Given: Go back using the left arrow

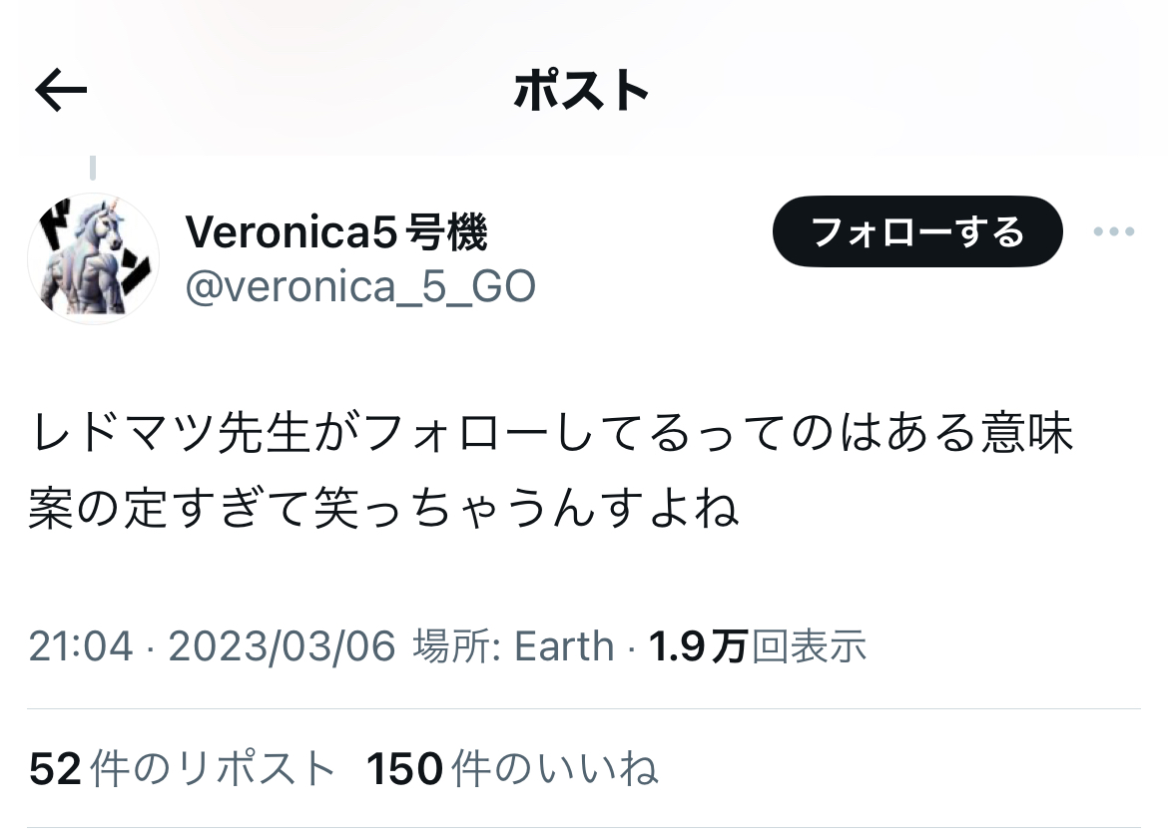Looking at the screenshot, I should (x=61, y=90).
